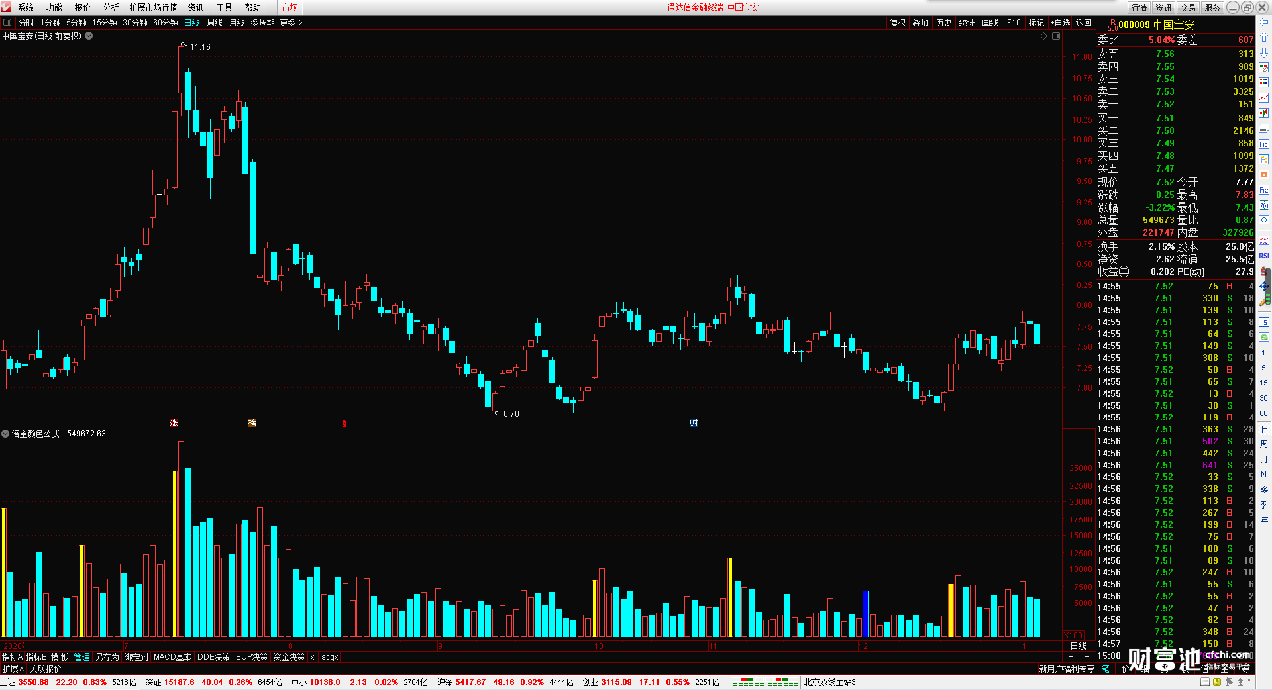1272x690 pixels.
Task: Click the 上证 index value in status bar
Action: tap(33, 682)
